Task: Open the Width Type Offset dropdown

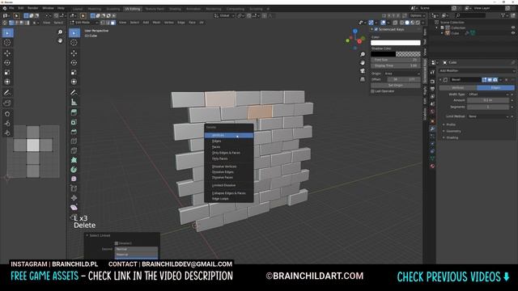Action: click(x=488, y=95)
